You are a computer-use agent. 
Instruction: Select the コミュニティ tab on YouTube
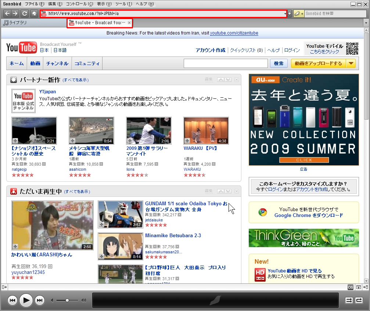tap(87, 64)
